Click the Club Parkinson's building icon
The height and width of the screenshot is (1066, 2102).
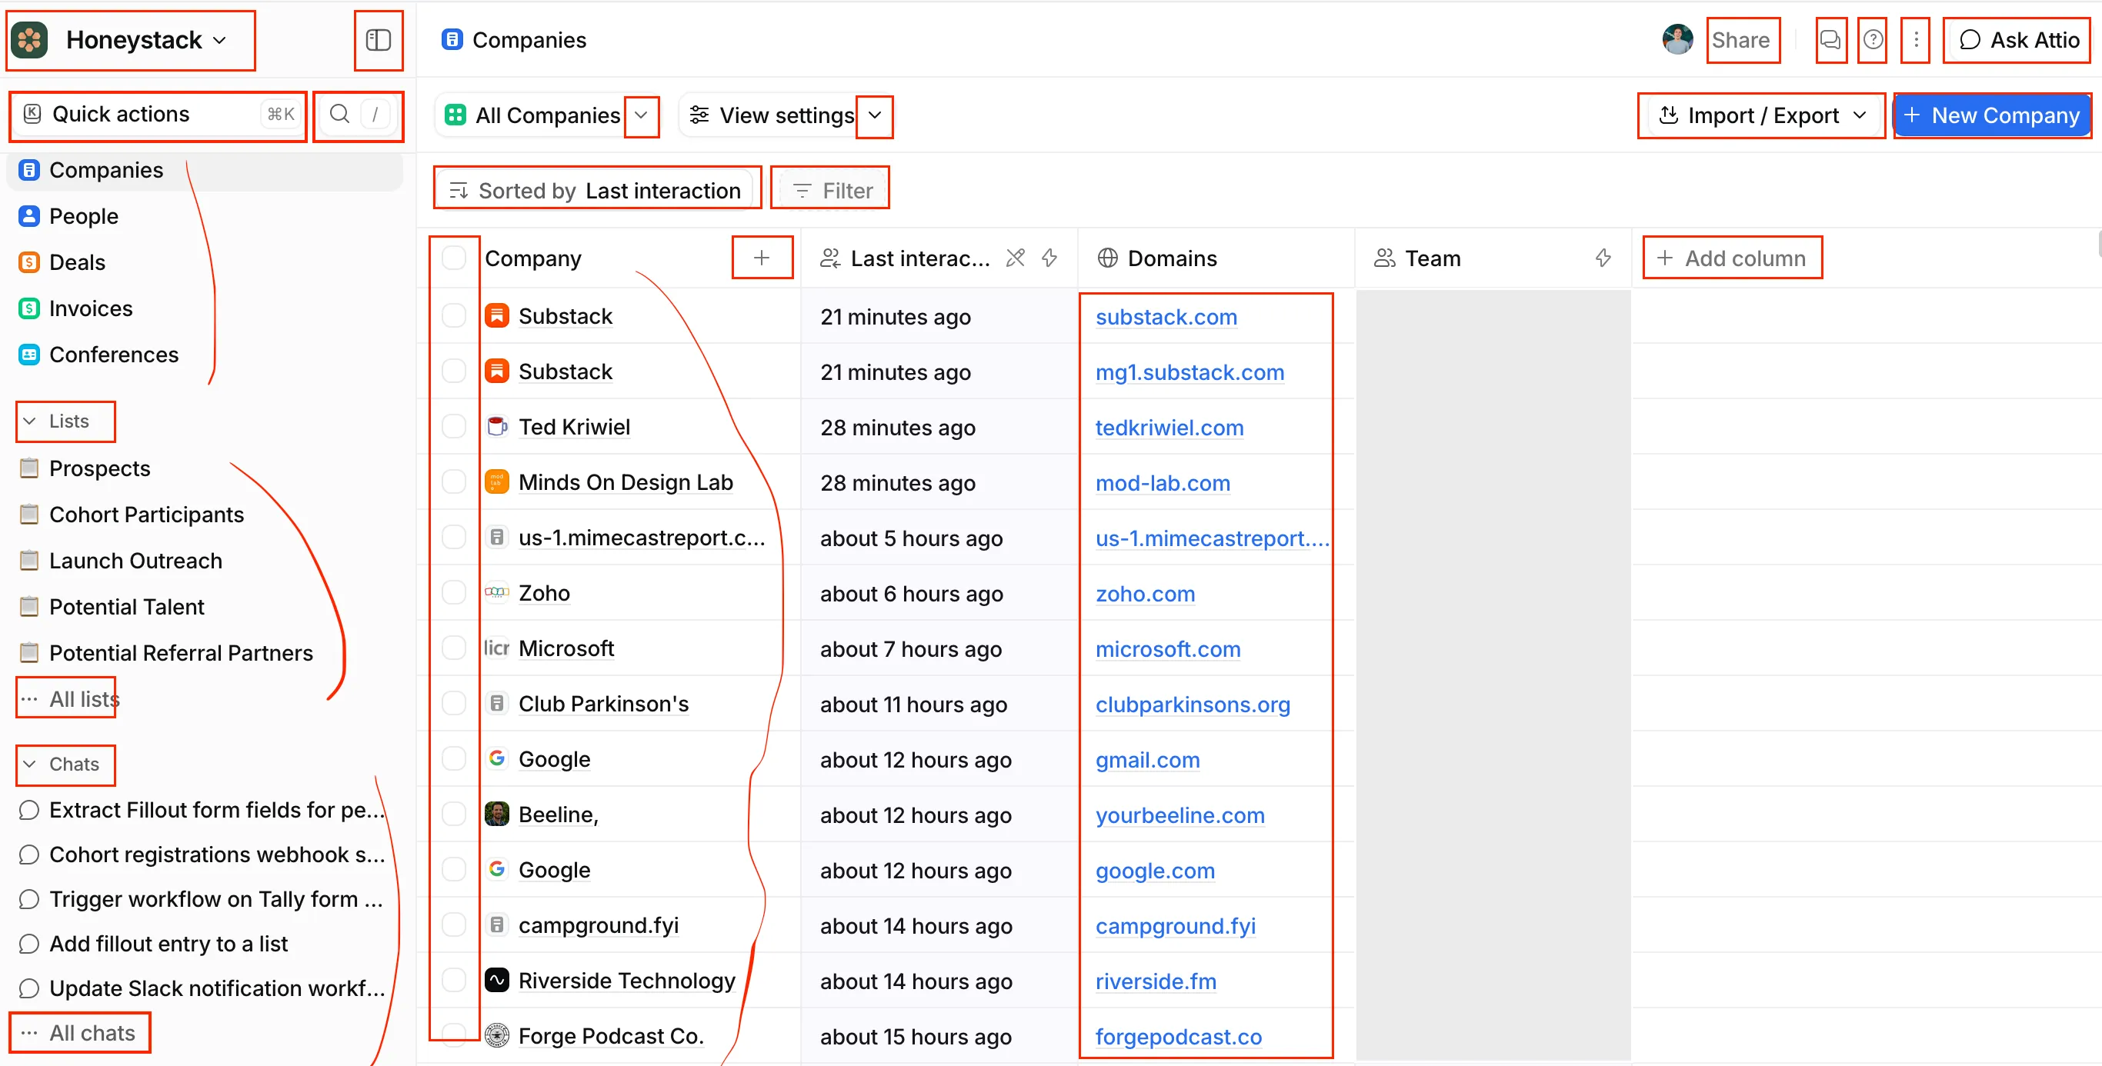[x=497, y=704]
